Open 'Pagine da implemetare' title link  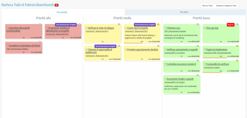pos(217,50)
